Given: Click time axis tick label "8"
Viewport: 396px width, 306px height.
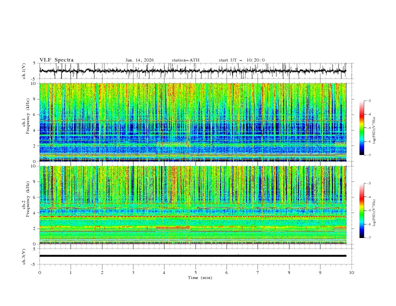Looking at the screenshot, I should pyautogui.click(x=289, y=272).
